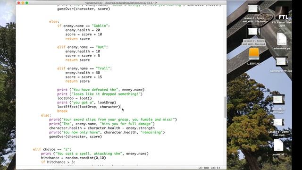Click the 'hits you for full damage' line
The width and height of the screenshot is (302, 170).
tap(102, 124)
